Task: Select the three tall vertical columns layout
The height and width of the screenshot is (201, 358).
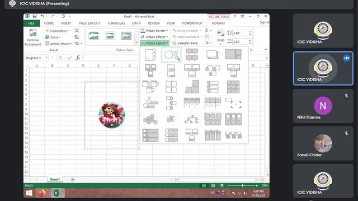Action: [213, 135]
